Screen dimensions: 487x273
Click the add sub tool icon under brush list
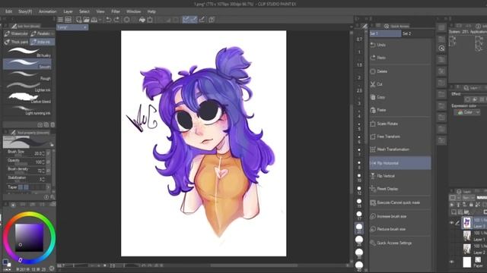click(40, 124)
